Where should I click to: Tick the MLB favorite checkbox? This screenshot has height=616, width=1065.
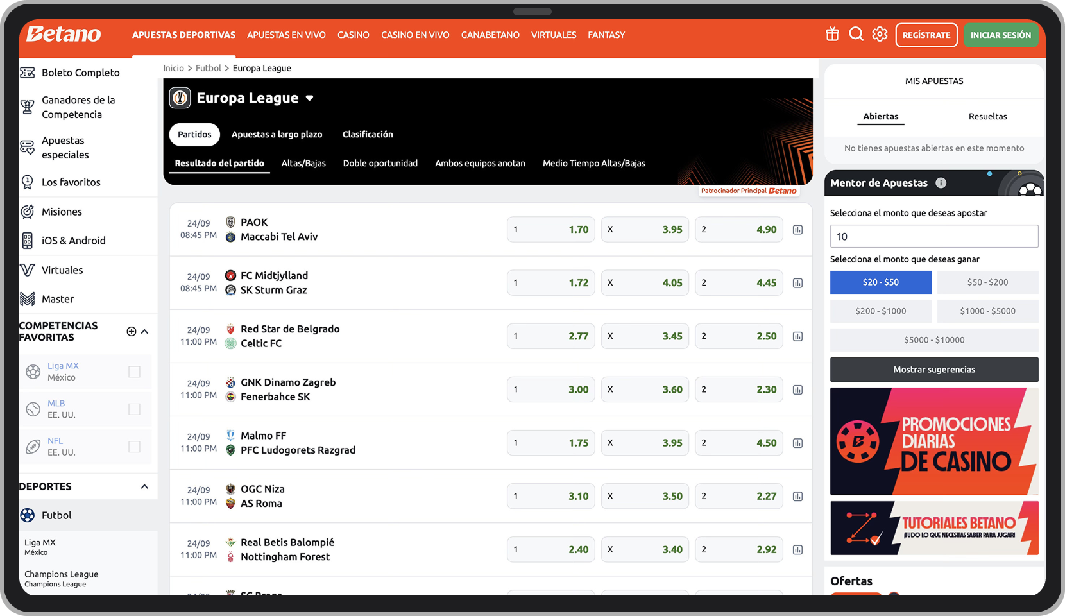point(134,409)
